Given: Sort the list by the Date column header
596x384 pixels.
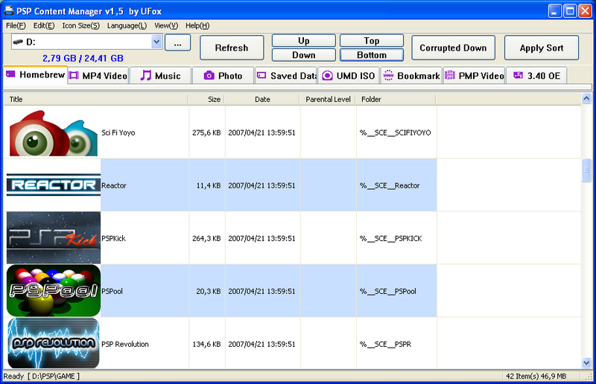Looking at the screenshot, I should point(262,99).
